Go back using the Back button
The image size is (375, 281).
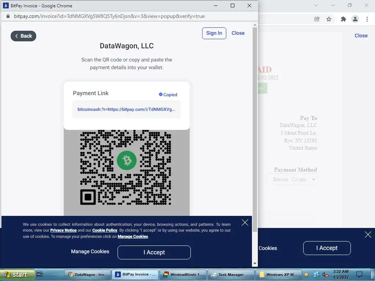coord(23,36)
